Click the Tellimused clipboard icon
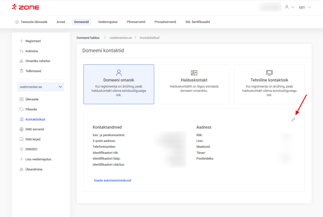323x217 pixels. point(21,71)
